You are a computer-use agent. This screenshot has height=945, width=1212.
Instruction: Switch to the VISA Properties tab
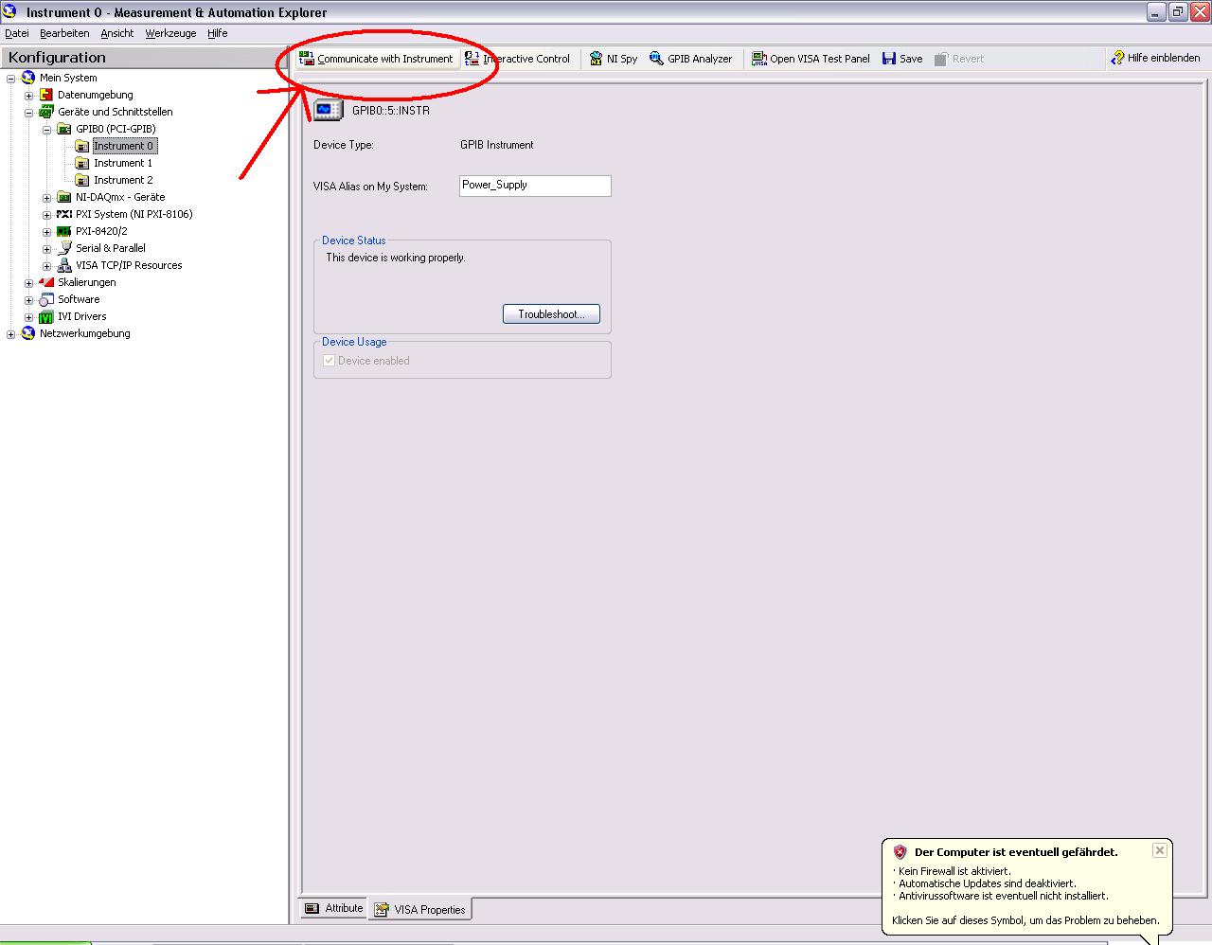point(420,909)
